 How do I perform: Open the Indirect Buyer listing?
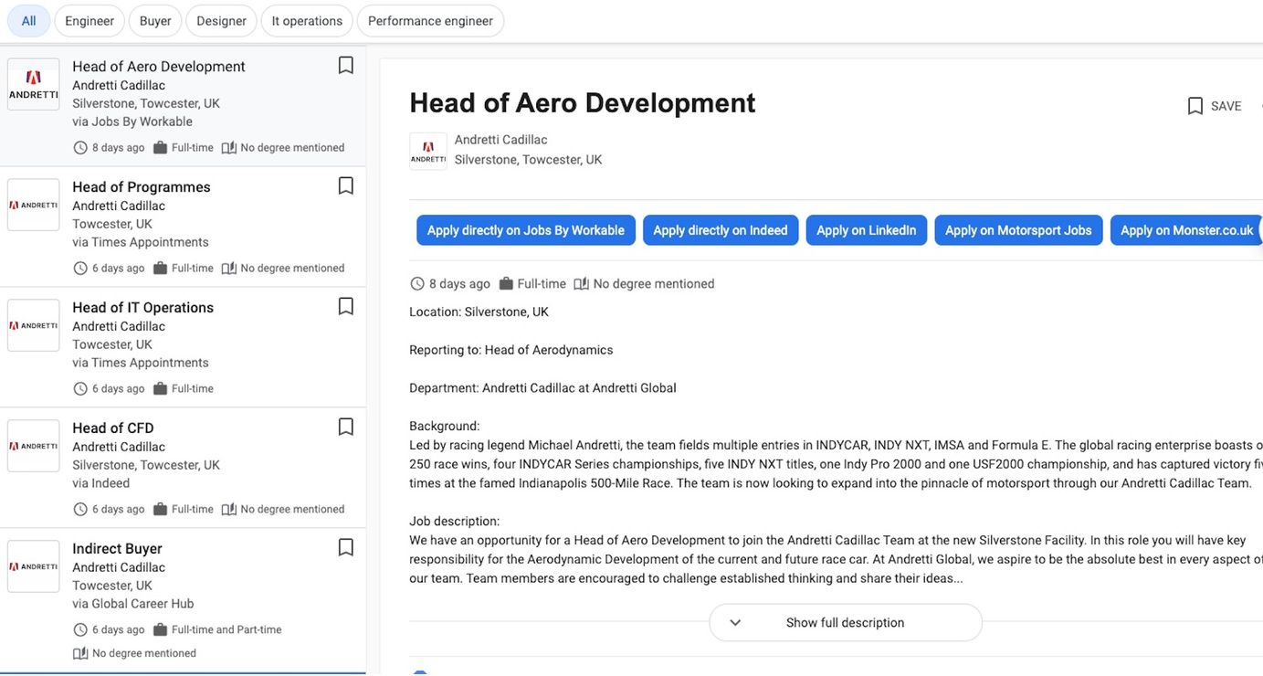click(117, 549)
